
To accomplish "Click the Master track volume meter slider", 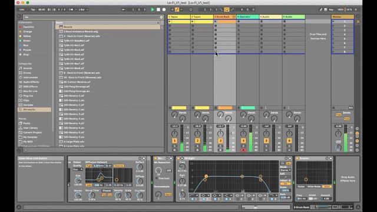I will point(346,138).
